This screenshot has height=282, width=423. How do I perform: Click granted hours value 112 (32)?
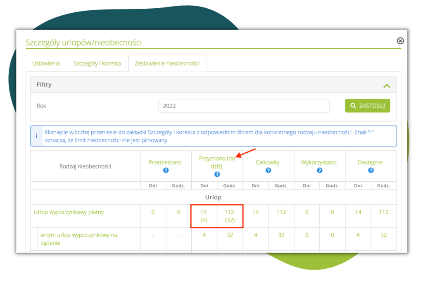tap(229, 216)
